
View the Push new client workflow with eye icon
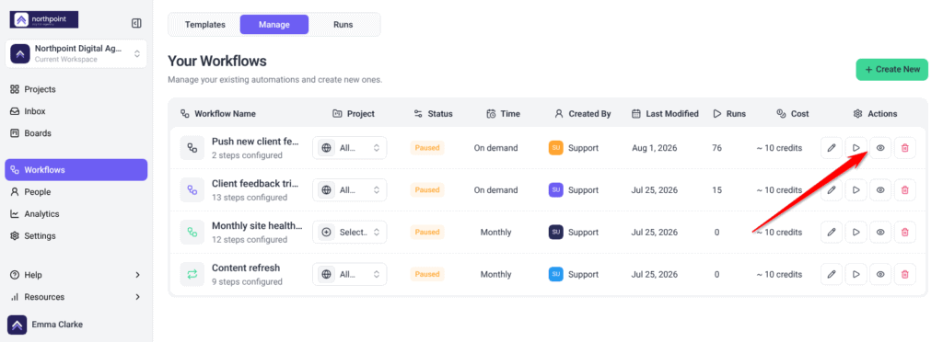click(880, 148)
